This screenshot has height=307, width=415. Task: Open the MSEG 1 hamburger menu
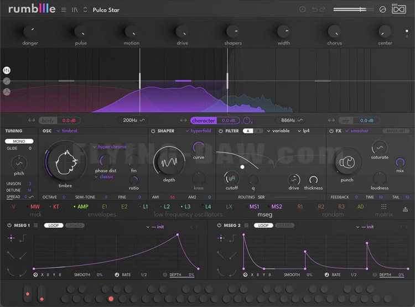point(36,226)
